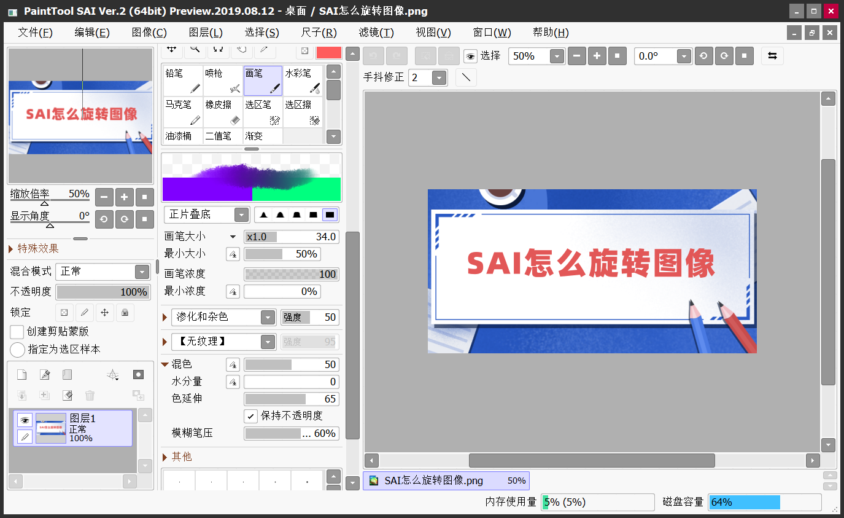The height and width of the screenshot is (518, 844).
Task: Click the straight line drawing mode icon
Action: tap(467, 77)
